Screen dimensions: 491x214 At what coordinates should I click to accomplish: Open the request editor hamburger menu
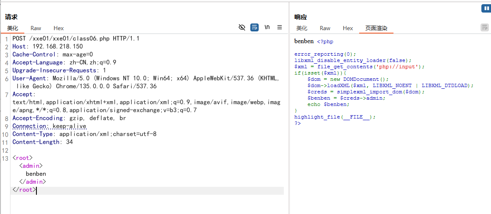[x=280, y=28]
